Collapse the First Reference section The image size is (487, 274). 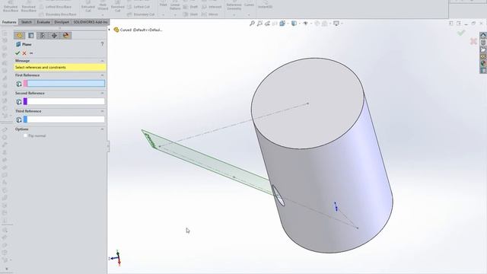click(102, 75)
